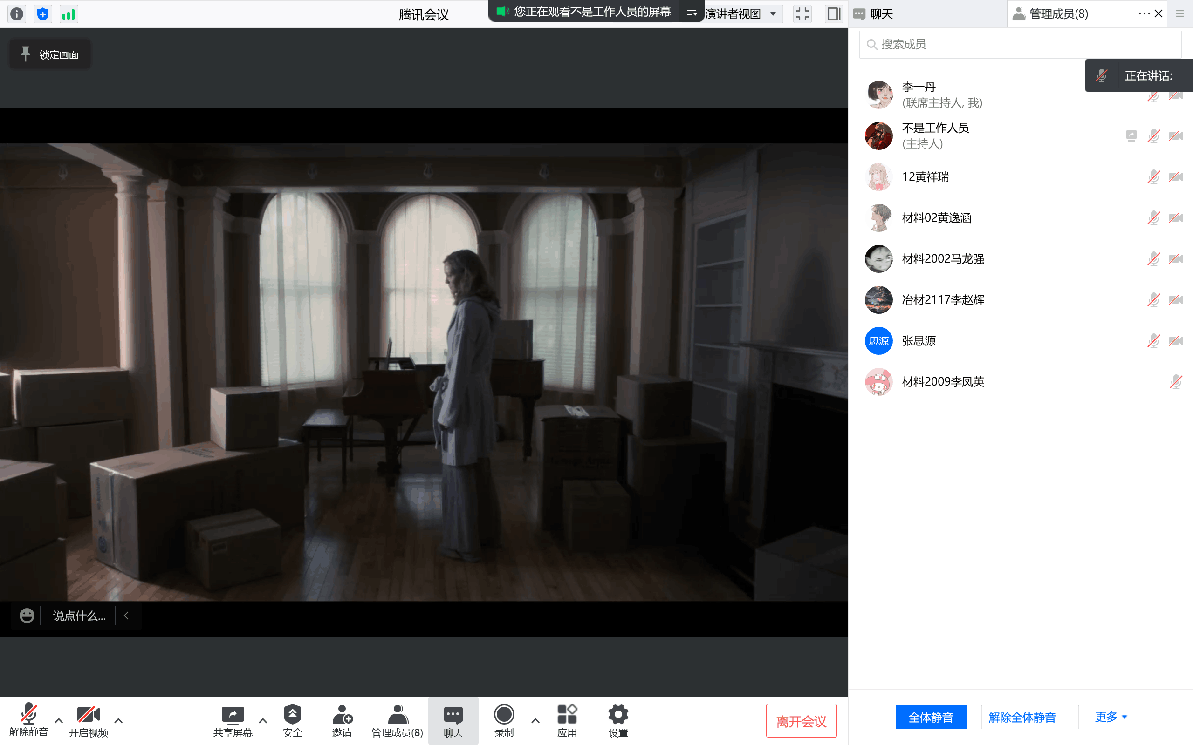Open 更多 dropdown in member panel
Image resolution: width=1193 pixels, height=745 pixels.
tap(1111, 717)
